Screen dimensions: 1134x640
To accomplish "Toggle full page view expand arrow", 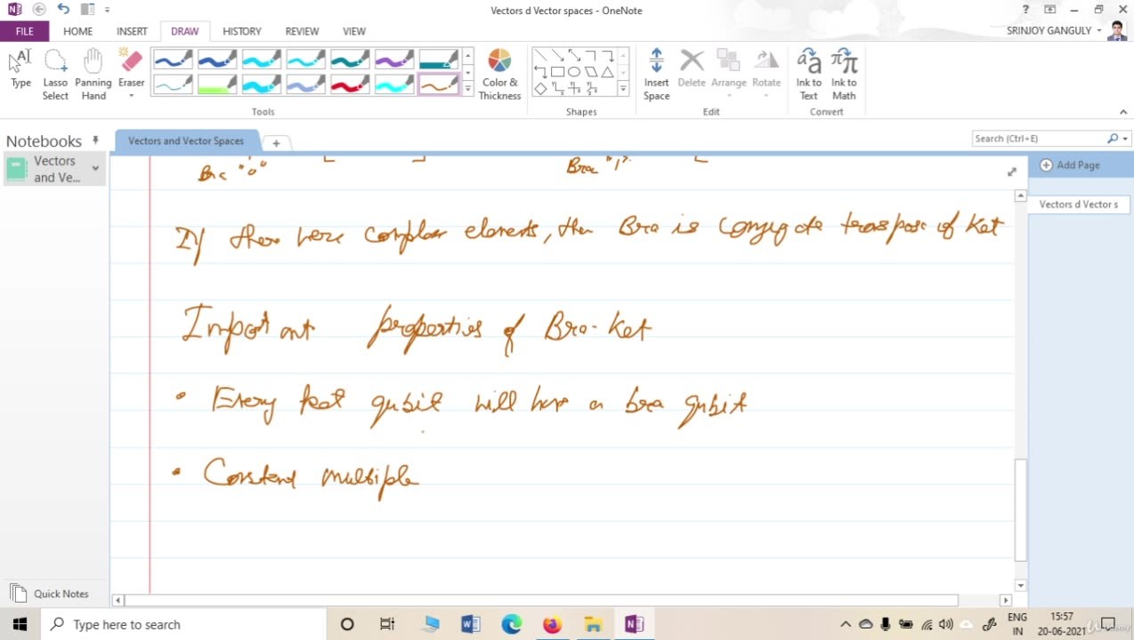I will (1011, 172).
